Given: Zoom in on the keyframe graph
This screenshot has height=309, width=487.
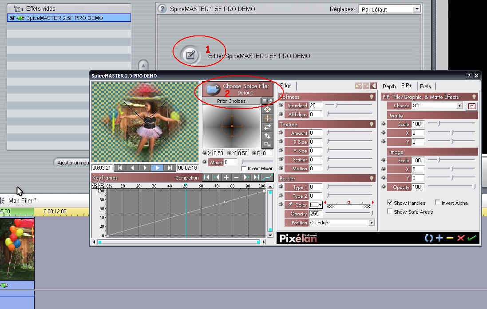Looking at the screenshot, I should click(x=95, y=186).
